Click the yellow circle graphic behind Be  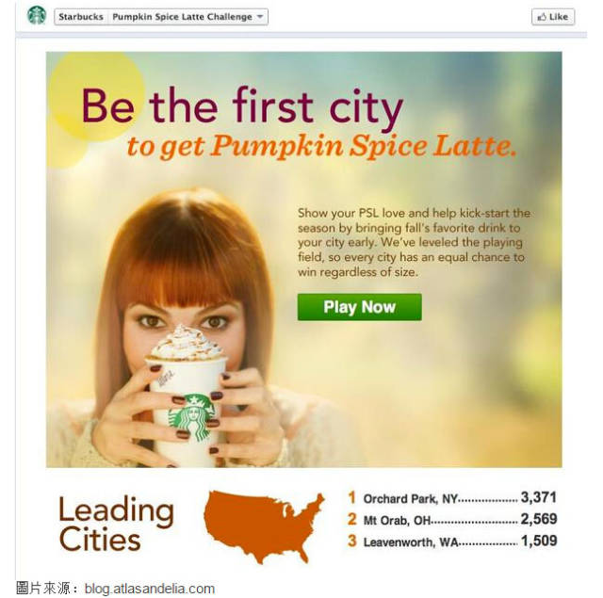pos(96,97)
